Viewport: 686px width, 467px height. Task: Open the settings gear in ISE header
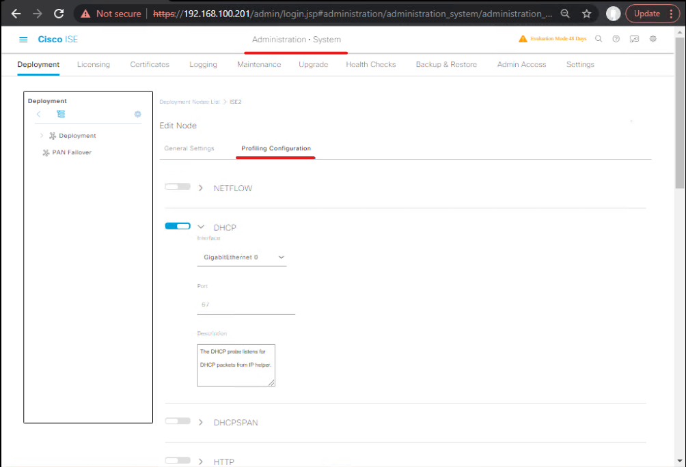(x=653, y=39)
